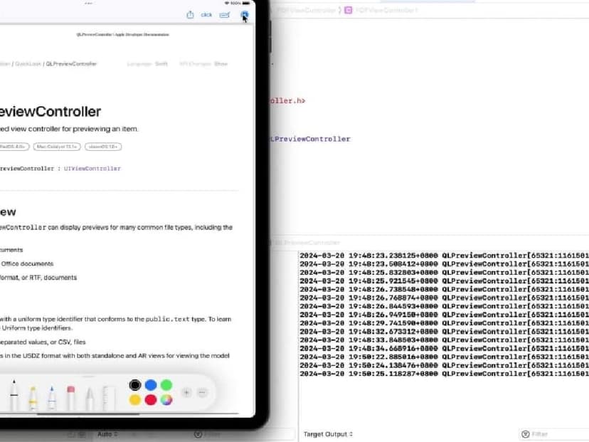The image size is (589, 442).
Task: Open the Language Swift selector
Action: point(147,64)
